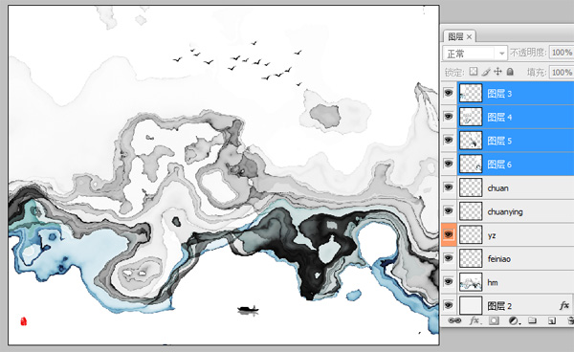The width and height of the screenshot is (574, 352).
Task: Create new adjustment layer with half-circle icon
Action: (514, 320)
